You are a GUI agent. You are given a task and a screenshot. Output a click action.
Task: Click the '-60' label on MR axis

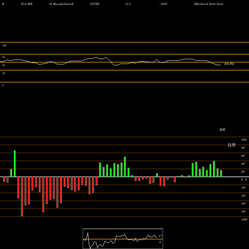(243, 204)
